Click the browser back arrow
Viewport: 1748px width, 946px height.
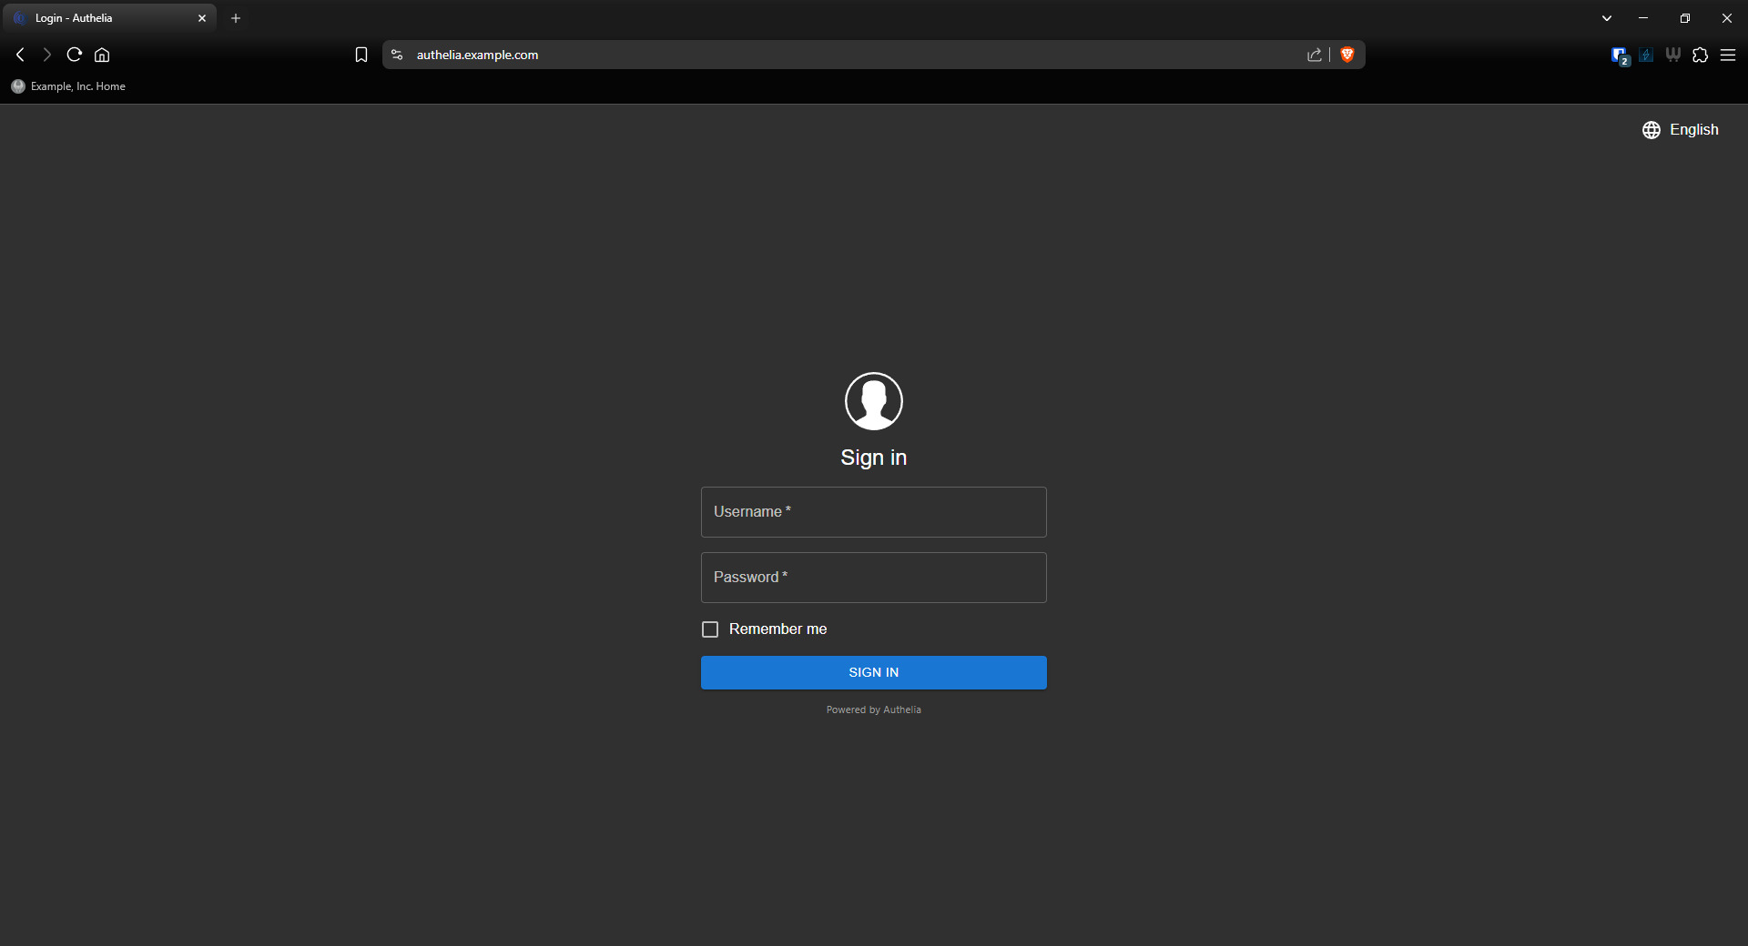tap(20, 55)
